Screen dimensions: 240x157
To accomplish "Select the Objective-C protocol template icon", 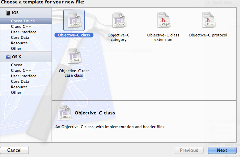I will (208, 20).
